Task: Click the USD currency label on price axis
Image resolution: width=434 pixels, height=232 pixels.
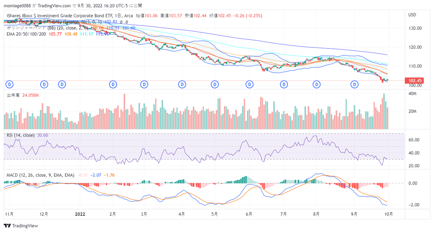Action: [x=412, y=15]
